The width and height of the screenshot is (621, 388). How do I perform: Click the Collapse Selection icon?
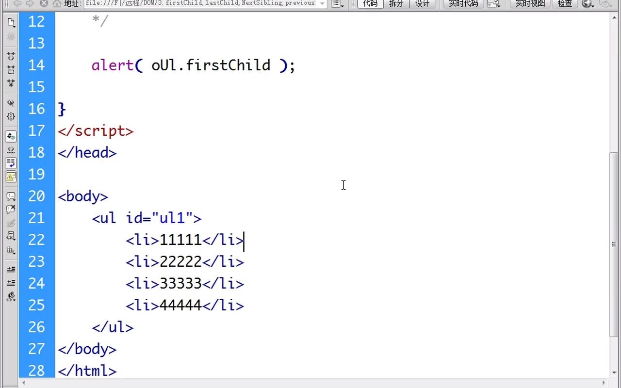pyautogui.click(x=11, y=70)
